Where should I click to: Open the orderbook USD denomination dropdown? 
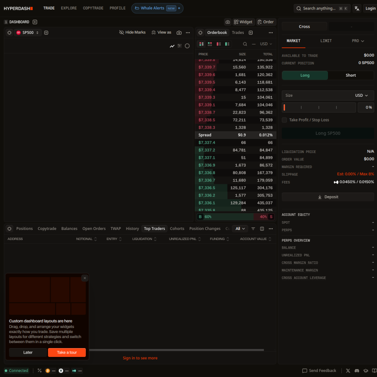pyautogui.click(x=266, y=44)
